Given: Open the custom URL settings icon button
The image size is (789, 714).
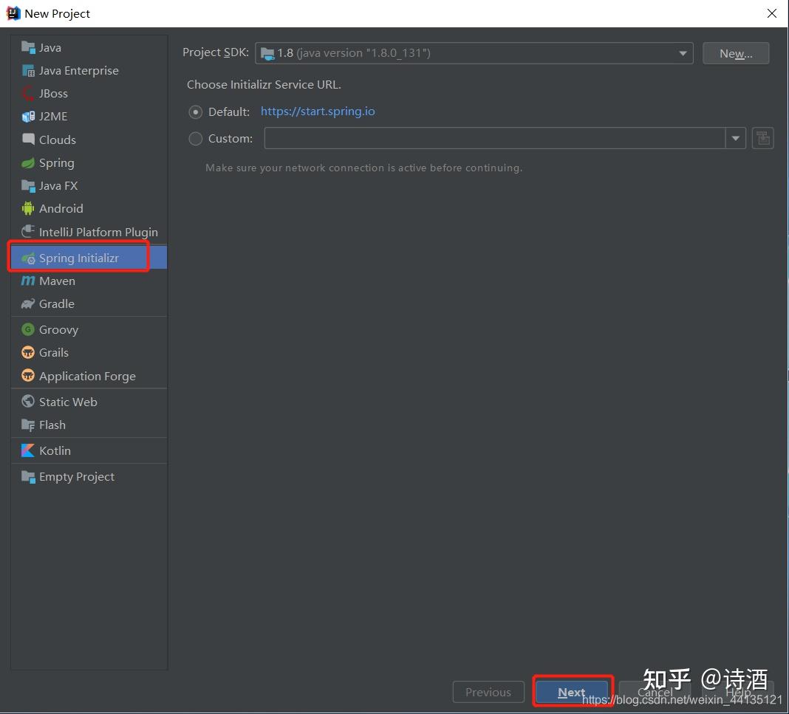Looking at the screenshot, I should [x=763, y=138].
